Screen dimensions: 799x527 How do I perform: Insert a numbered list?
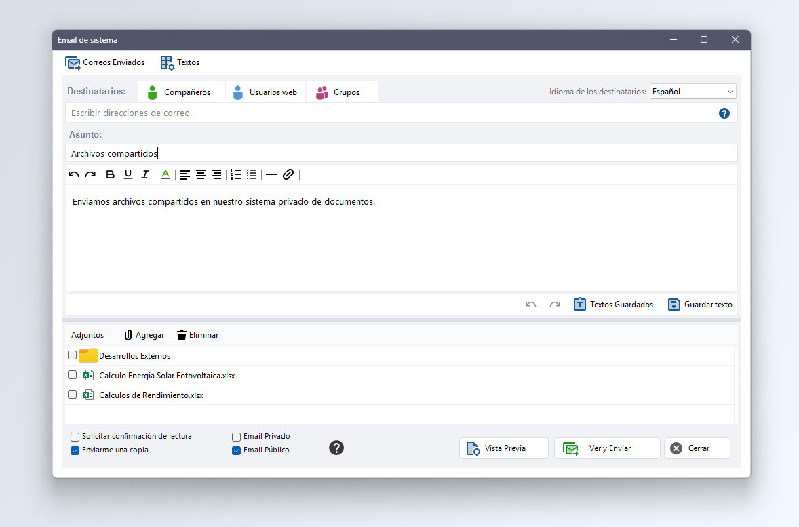[x=235, y=175]
